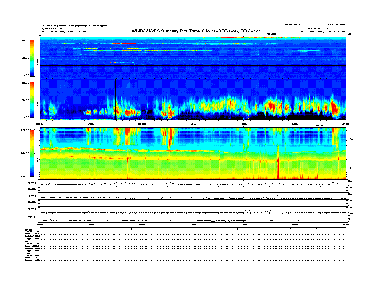
Task: Click the bottom solid line trace strip
Action: 193,217
